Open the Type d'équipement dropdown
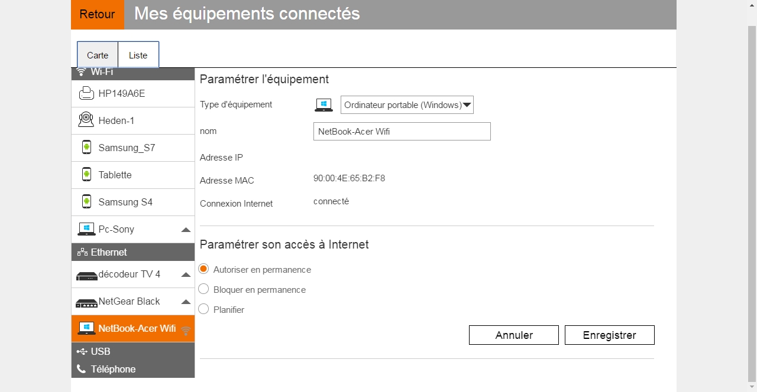This screenshot has width=757, height=392. coord(407,105)
